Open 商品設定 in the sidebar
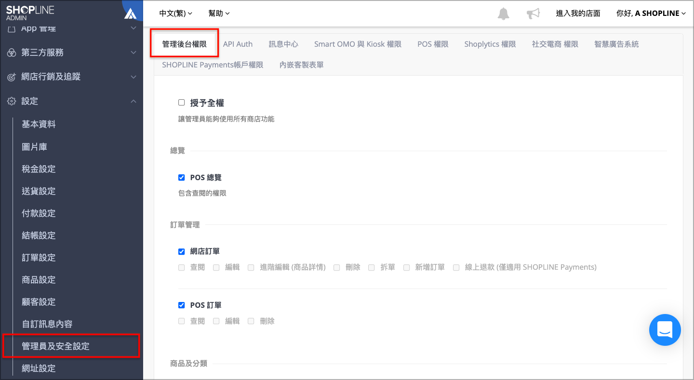The width and height of the screenshot is (694, 380). coord(39,280)
